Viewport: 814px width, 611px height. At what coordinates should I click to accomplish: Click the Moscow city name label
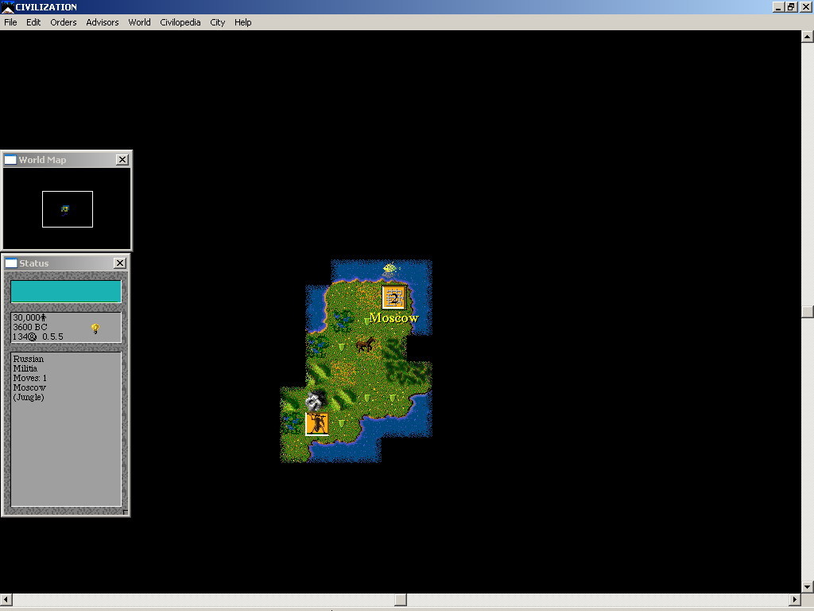pos(394,317)
